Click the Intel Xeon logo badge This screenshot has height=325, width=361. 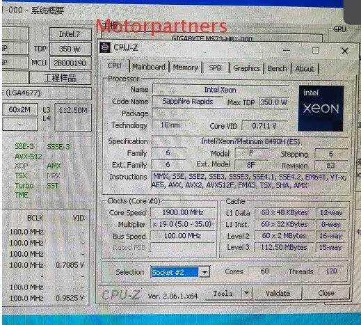[321, 109]
